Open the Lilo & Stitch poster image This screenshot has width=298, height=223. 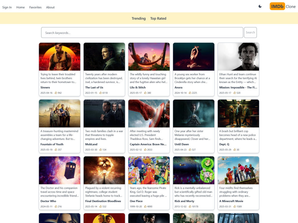(x=149, y=57)
